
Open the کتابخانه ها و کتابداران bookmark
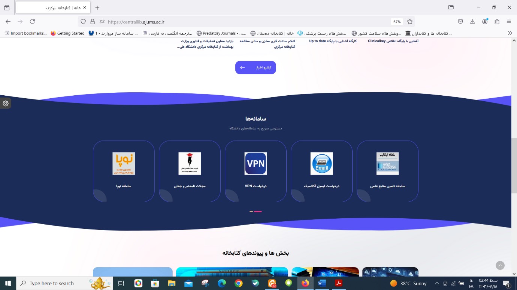429,33
